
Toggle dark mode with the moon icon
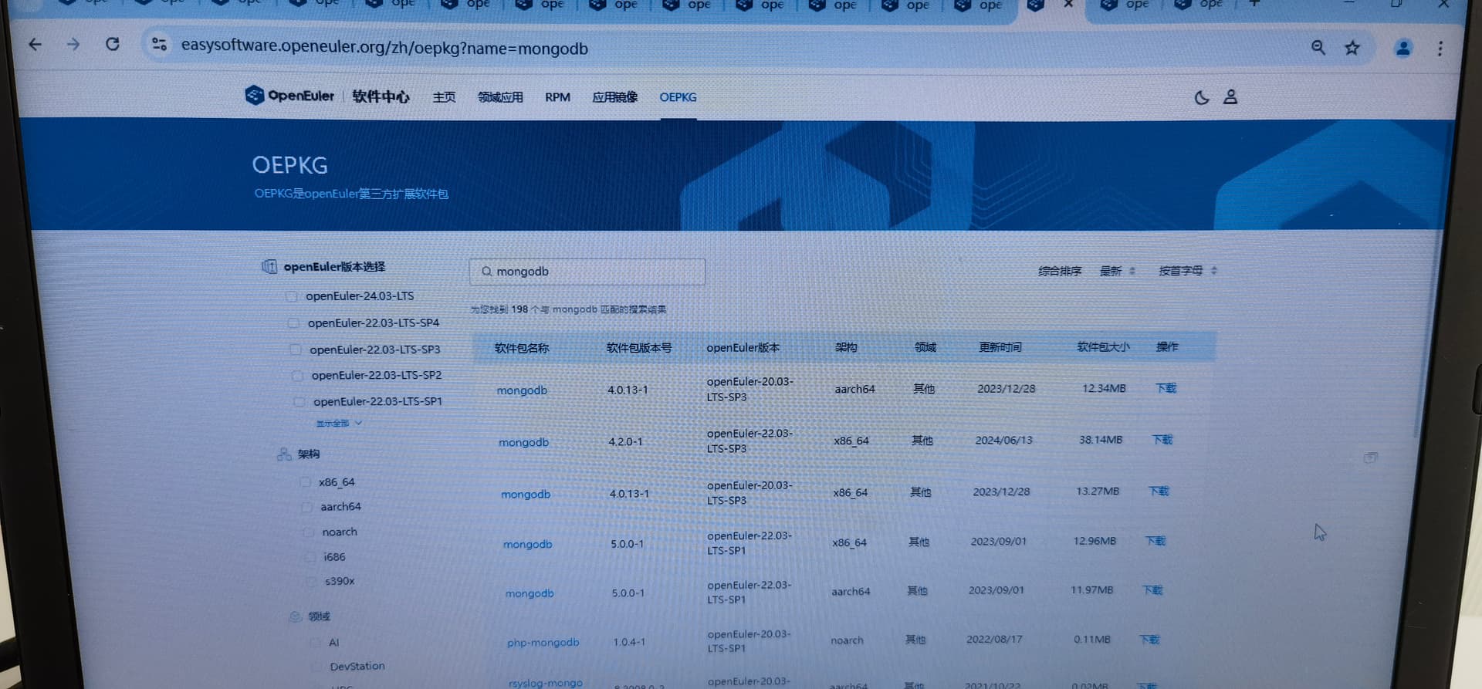[x=1202, y=97]
